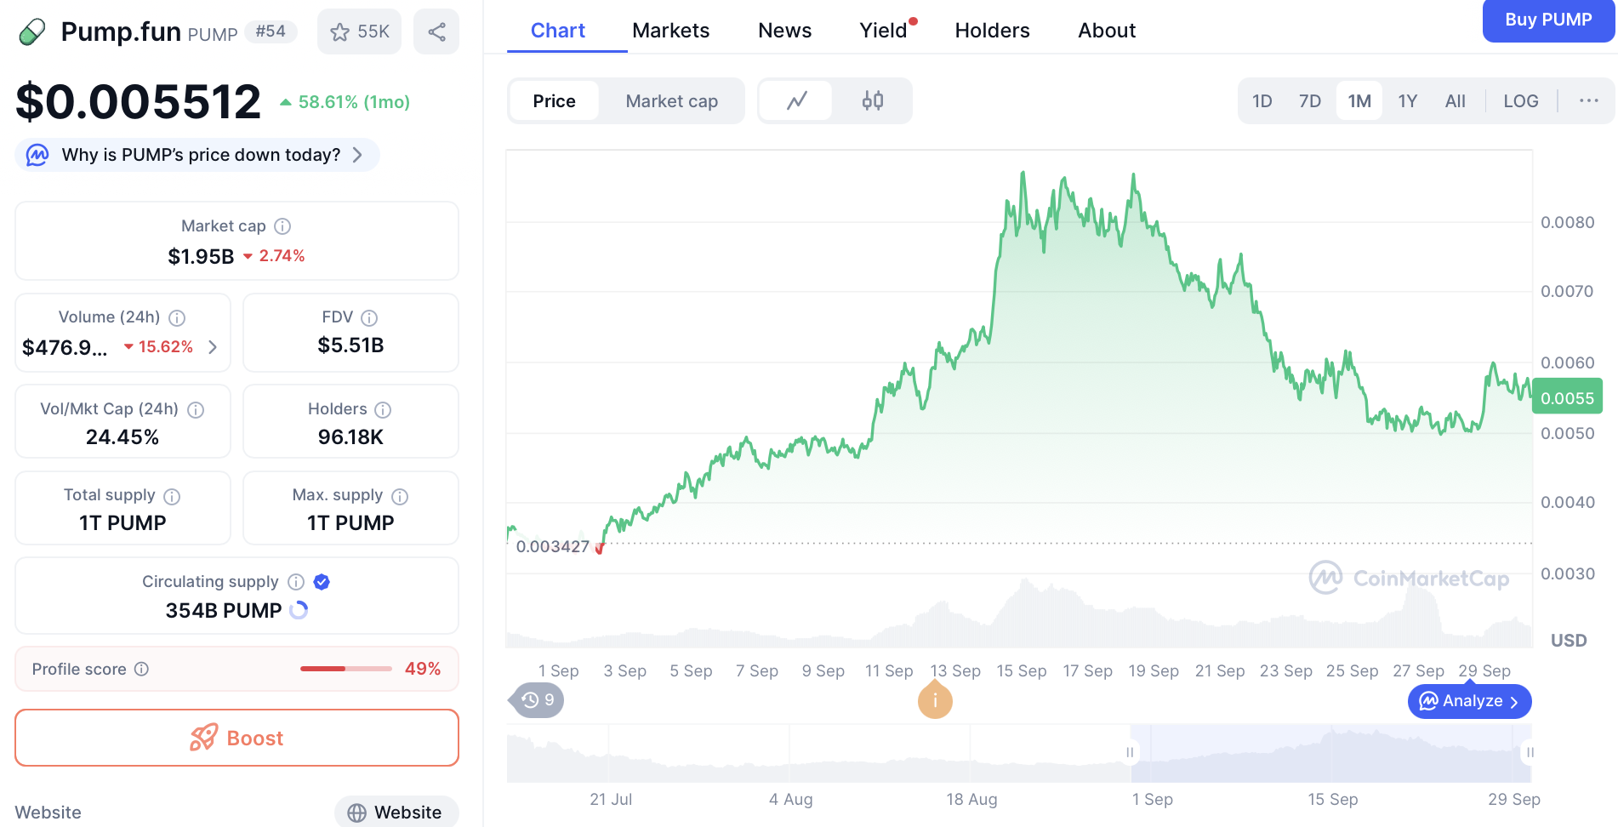Click the globe Website button
1618x827 pixels.
click(396, 813)
